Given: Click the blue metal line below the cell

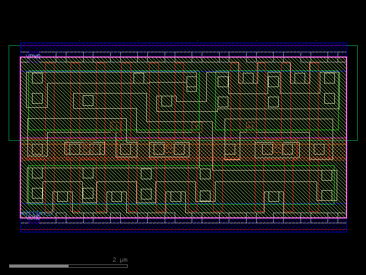Looking at the screenshot, I should click(183, 231).
